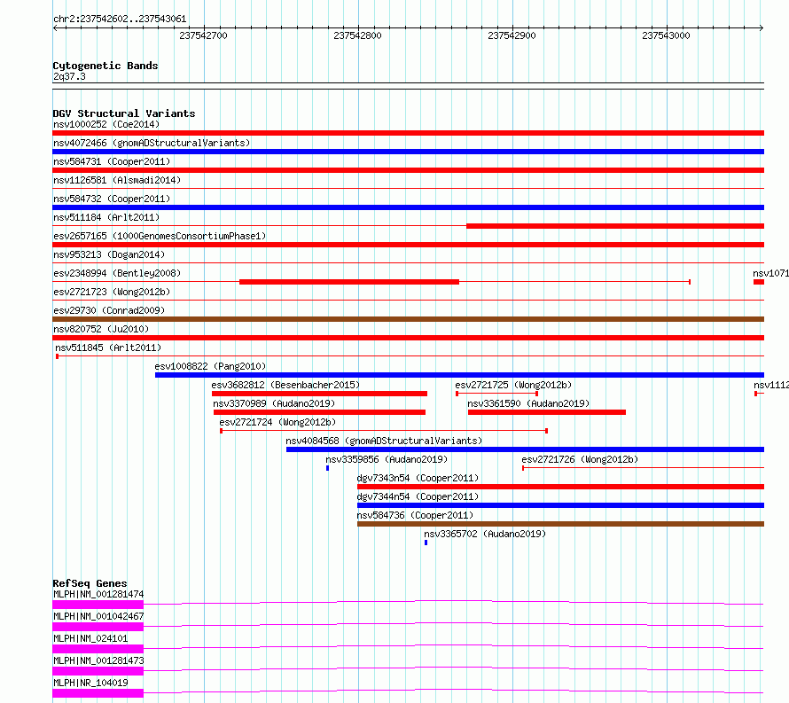The image size is (789, 703).
Task: Select the esv3682812 red variant bar
Action: (319, 394)
